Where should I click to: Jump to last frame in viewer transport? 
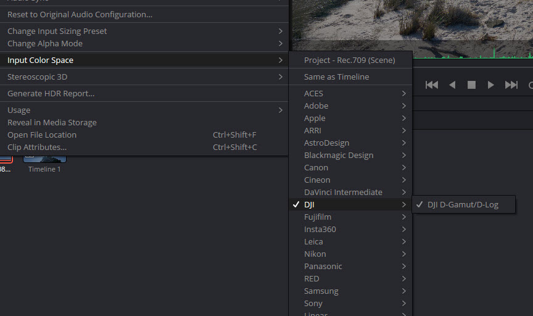point(511,85)
